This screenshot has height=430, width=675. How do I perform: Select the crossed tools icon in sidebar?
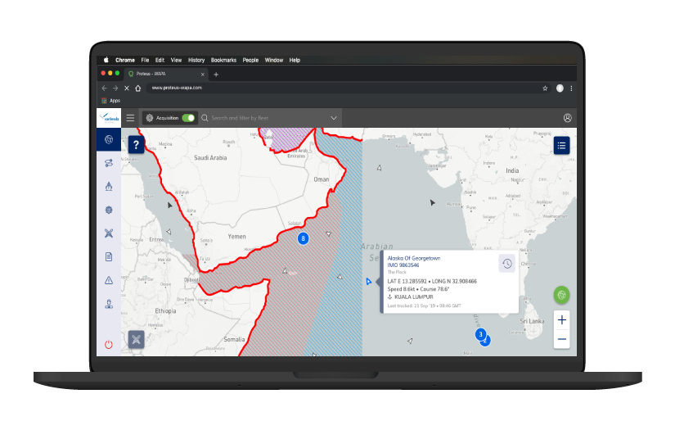[x=109, y=233]
